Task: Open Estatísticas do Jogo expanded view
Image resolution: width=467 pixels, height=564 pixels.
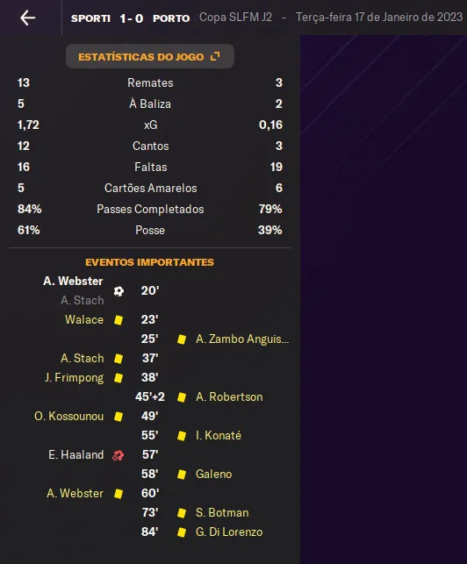Action: [x=150, y=56]
